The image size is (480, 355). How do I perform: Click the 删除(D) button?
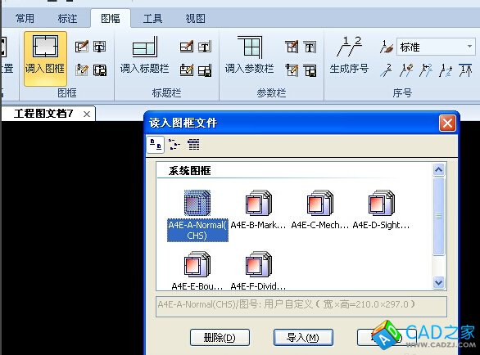220,338
